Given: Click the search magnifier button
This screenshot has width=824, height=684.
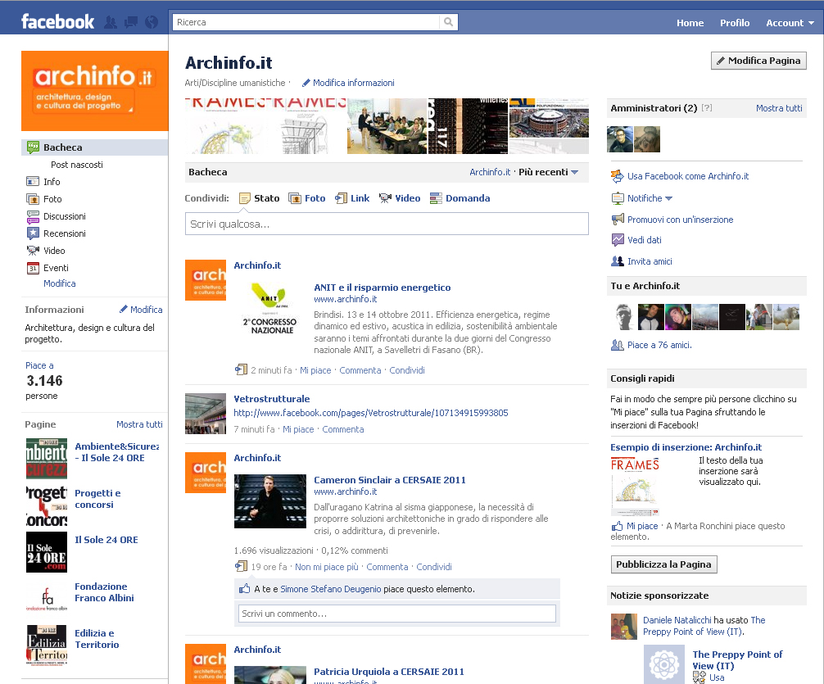Looking at the screenshot, I should pos(448,22).
